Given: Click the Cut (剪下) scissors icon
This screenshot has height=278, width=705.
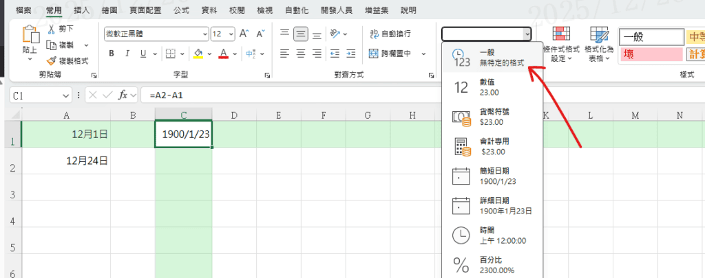Looking at the screenshot, I should click(52, 29).
